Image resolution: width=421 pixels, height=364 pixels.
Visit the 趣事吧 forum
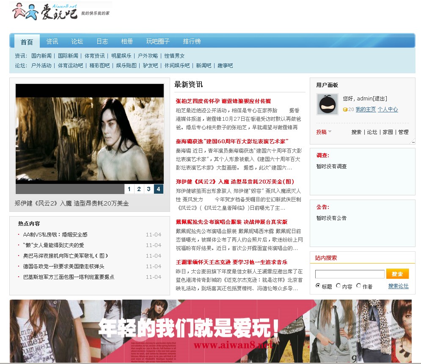(225, 65)
